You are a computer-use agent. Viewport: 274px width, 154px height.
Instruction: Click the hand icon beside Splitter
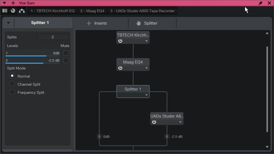139,23
